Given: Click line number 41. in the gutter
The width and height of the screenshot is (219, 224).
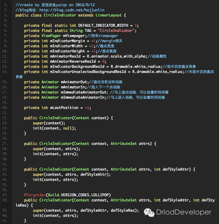Looking at the screenshot, I should click(x=5, y=221).
